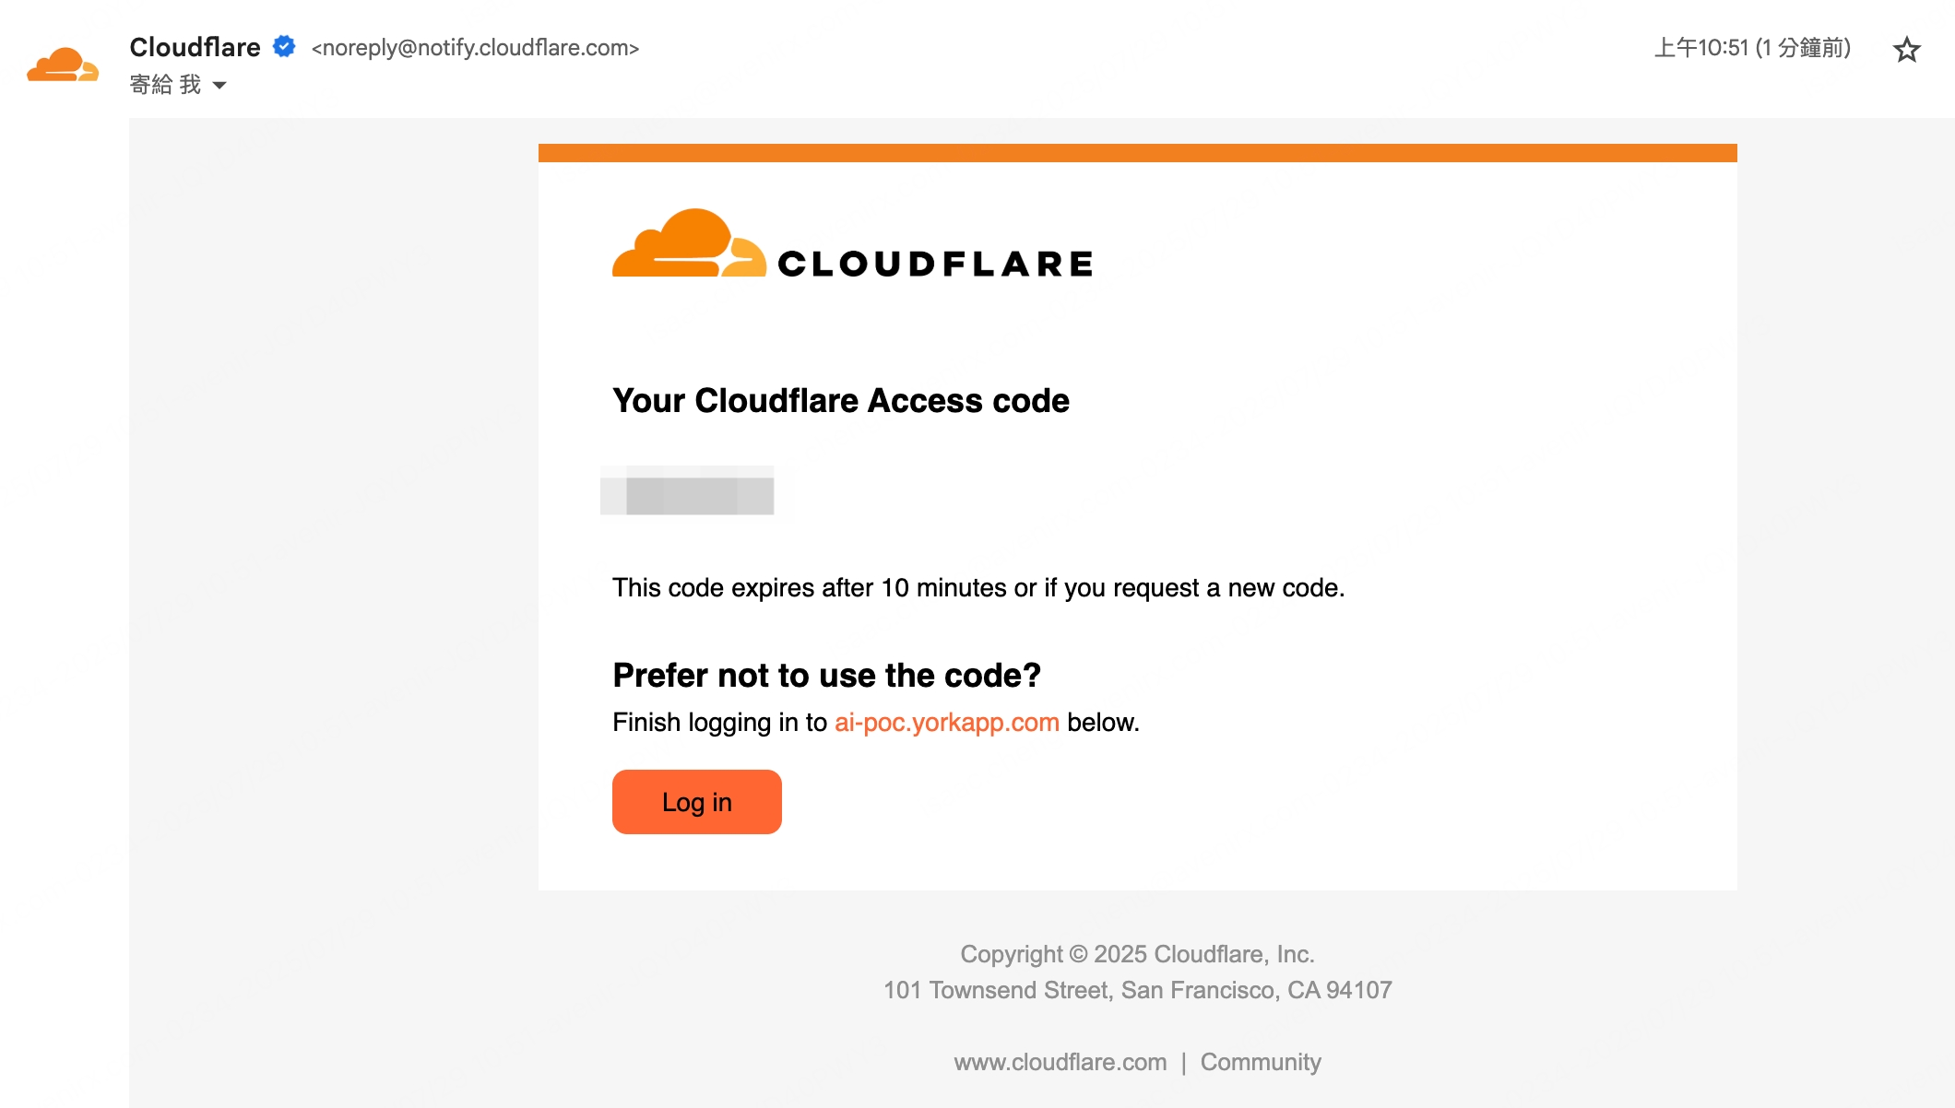Click the code expiration notice text
Viewport: 1955px width, 1108px height.
(x=977, y=588)
